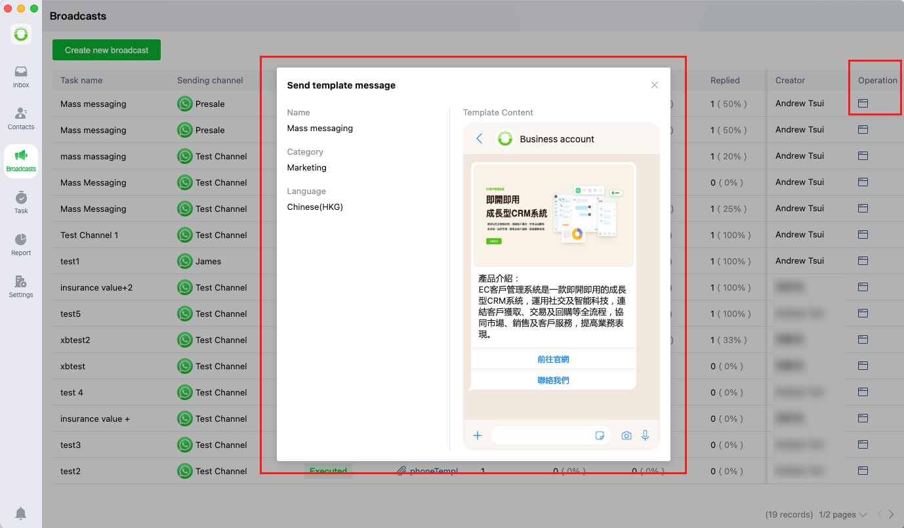Expand the 1/2 pages dropdown
904x528 pixels.
[843, 515]
